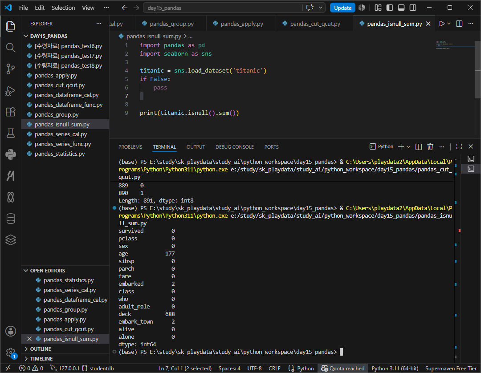Open the stacked layers icon in activity bar
Screen dimensions: 481x373
coord(10,239)
